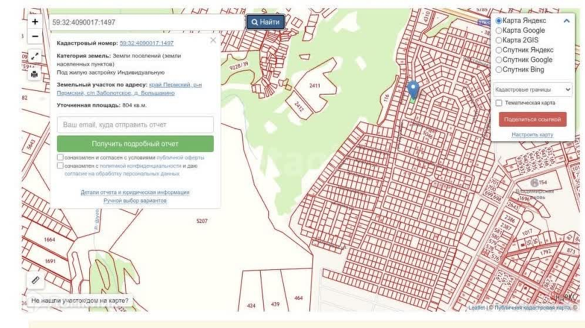Click parcel labeled 2412 on map
Screen dimensions: 585x328
pyautogui.click(x=299, y=107)
